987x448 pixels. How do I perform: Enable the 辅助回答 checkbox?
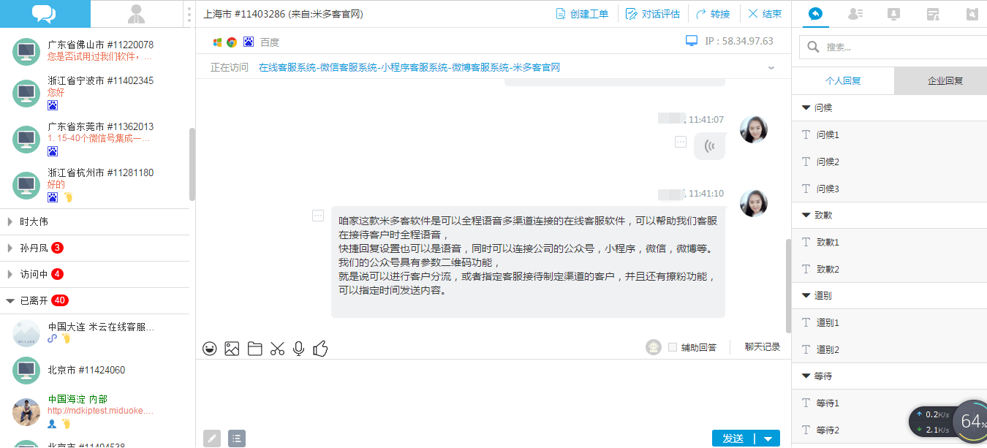click(x=673, y=348)
